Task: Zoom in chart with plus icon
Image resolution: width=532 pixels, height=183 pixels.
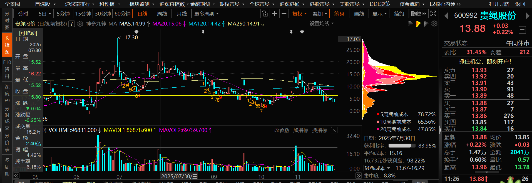Action: [x=275, y=14]
